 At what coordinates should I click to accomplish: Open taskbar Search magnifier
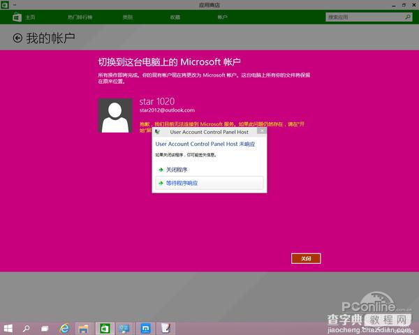(27, 328)
